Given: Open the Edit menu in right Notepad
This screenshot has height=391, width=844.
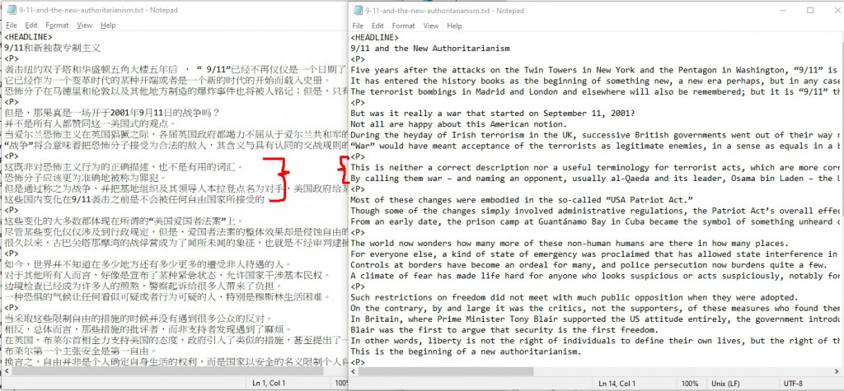Looking at the screenshot, I should (377, 26).
